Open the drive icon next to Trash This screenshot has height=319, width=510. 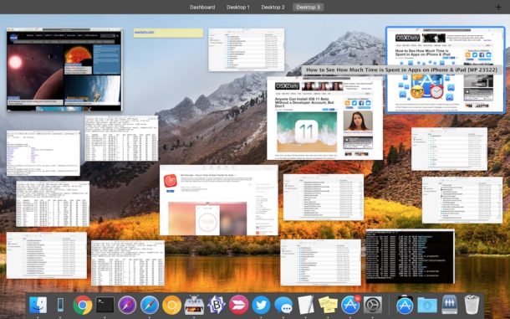click(450, 305)
